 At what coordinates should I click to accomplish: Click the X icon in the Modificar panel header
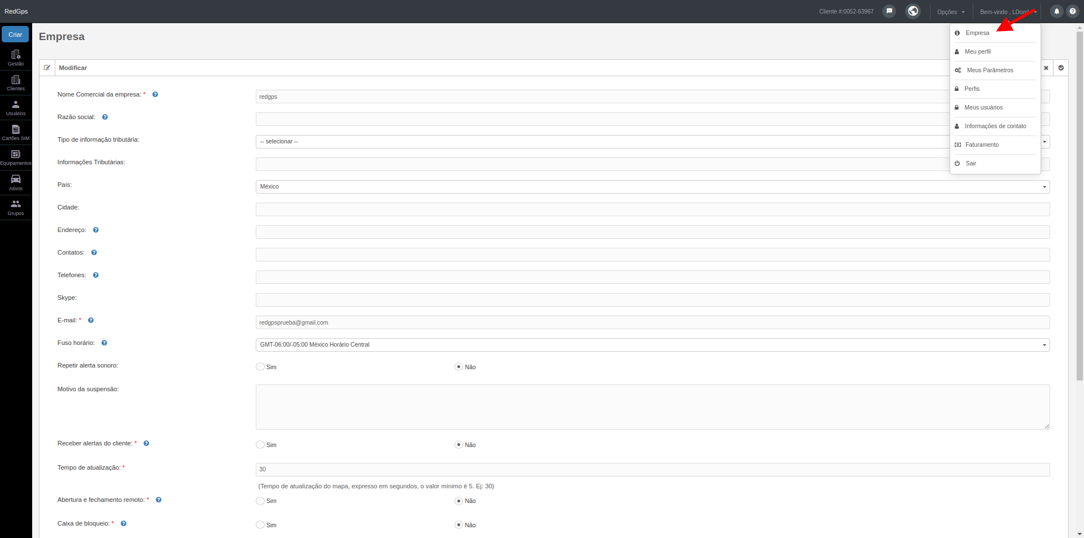point(1046,68)
